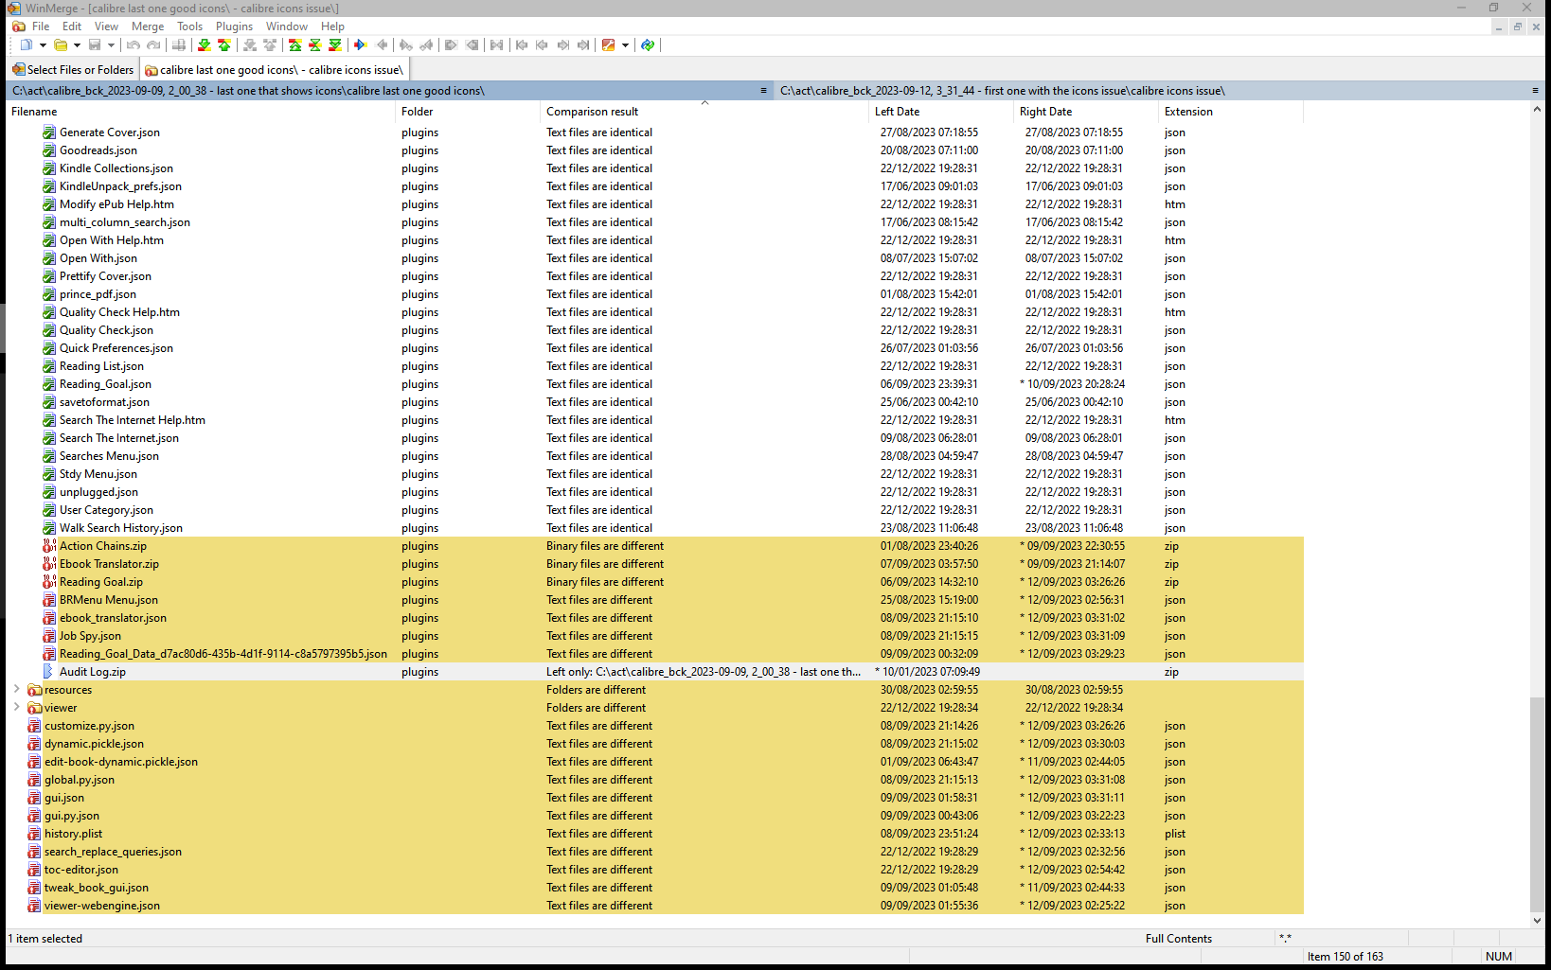Click the WinMerge application icon in title bar

(13, 8)
